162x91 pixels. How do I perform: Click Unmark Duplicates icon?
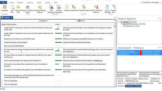pyautogui.click(x=59, y=7)
